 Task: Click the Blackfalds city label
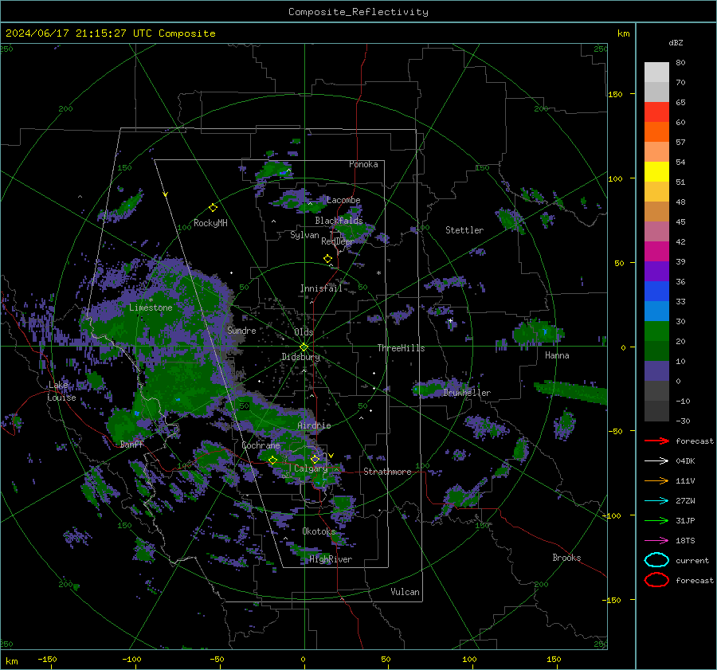pos(339,221)
